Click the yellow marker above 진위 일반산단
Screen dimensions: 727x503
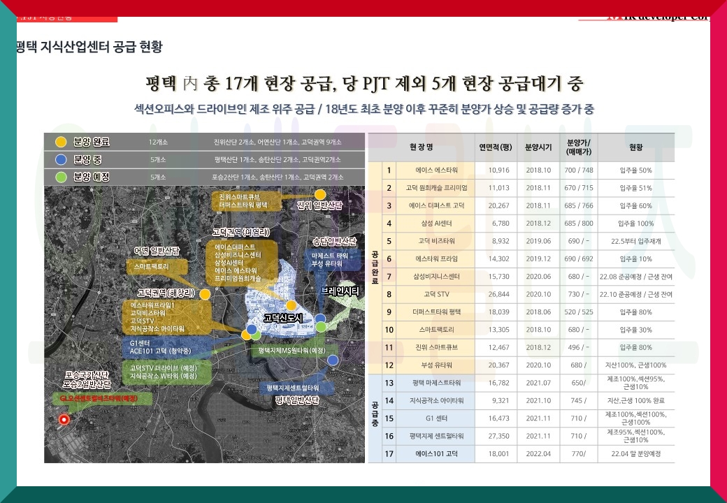[x=320, y=194]
